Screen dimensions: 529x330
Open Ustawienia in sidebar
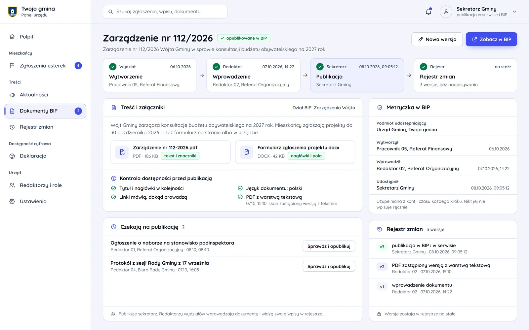(45, 201)
